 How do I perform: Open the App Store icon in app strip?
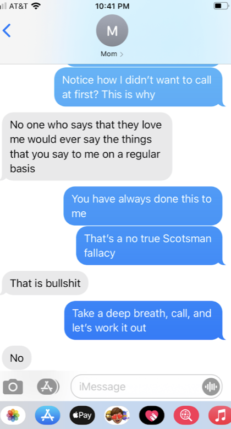(x=47, y=415)
